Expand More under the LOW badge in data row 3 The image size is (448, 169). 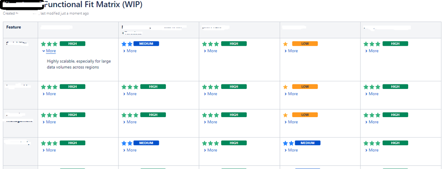(x=291, y=122)
